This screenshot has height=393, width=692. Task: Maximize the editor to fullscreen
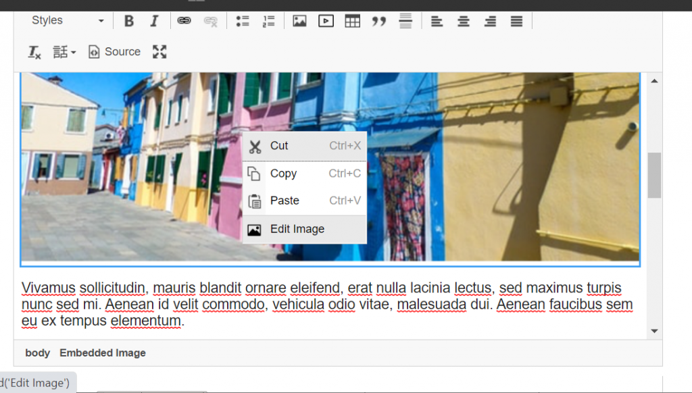point(159,52)
